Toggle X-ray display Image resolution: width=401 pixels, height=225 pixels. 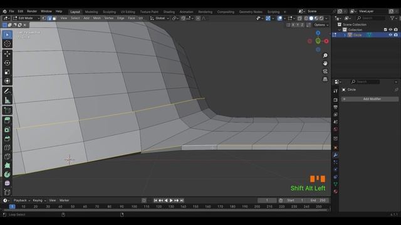click(x=299, y=18)
